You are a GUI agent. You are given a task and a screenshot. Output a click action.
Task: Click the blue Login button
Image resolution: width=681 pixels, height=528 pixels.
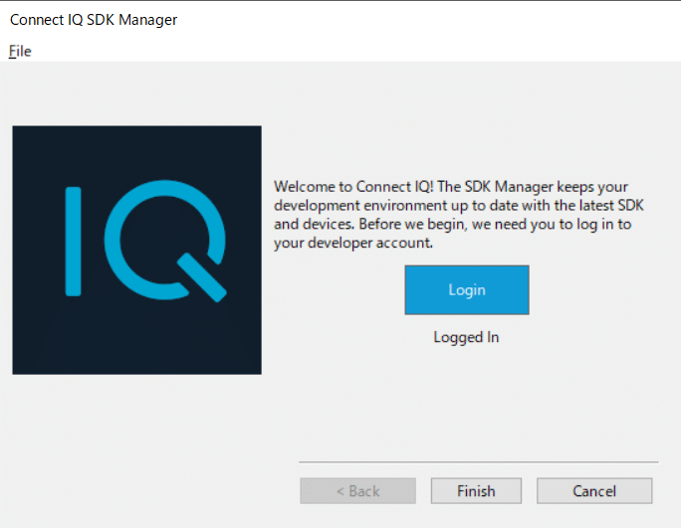[x=467, y=289]
